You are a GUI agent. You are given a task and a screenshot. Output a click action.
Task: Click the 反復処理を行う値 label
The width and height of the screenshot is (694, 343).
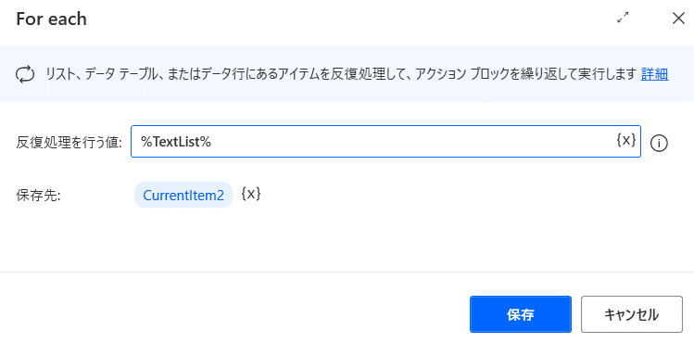(69, 142)
